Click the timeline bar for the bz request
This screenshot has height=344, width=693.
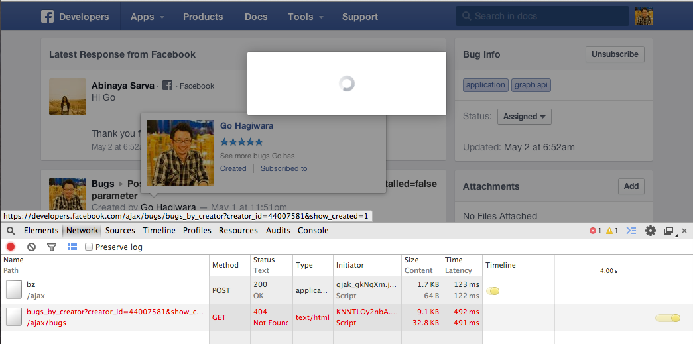pyautogui.click(x=493, y=290)
